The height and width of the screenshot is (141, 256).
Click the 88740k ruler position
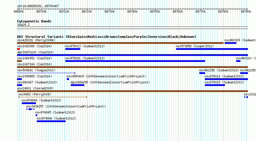pos(132,11)
